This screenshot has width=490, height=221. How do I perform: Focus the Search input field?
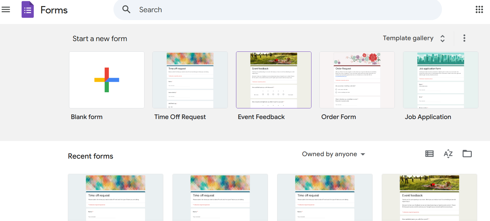pos(278,10)
